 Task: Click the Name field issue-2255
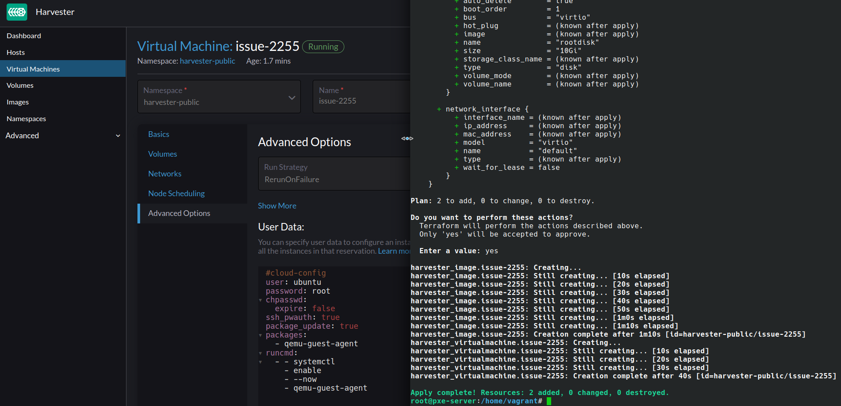(x=361, y=97)
